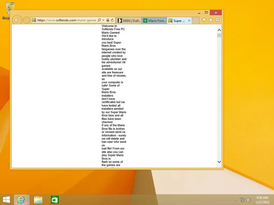Click the taskbar clock 9:26 AM
Image resolution: width=274 pixels, height=205 pixels.
262,198
